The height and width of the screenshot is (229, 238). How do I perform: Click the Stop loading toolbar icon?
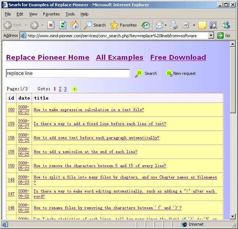[x=51, y=25]
